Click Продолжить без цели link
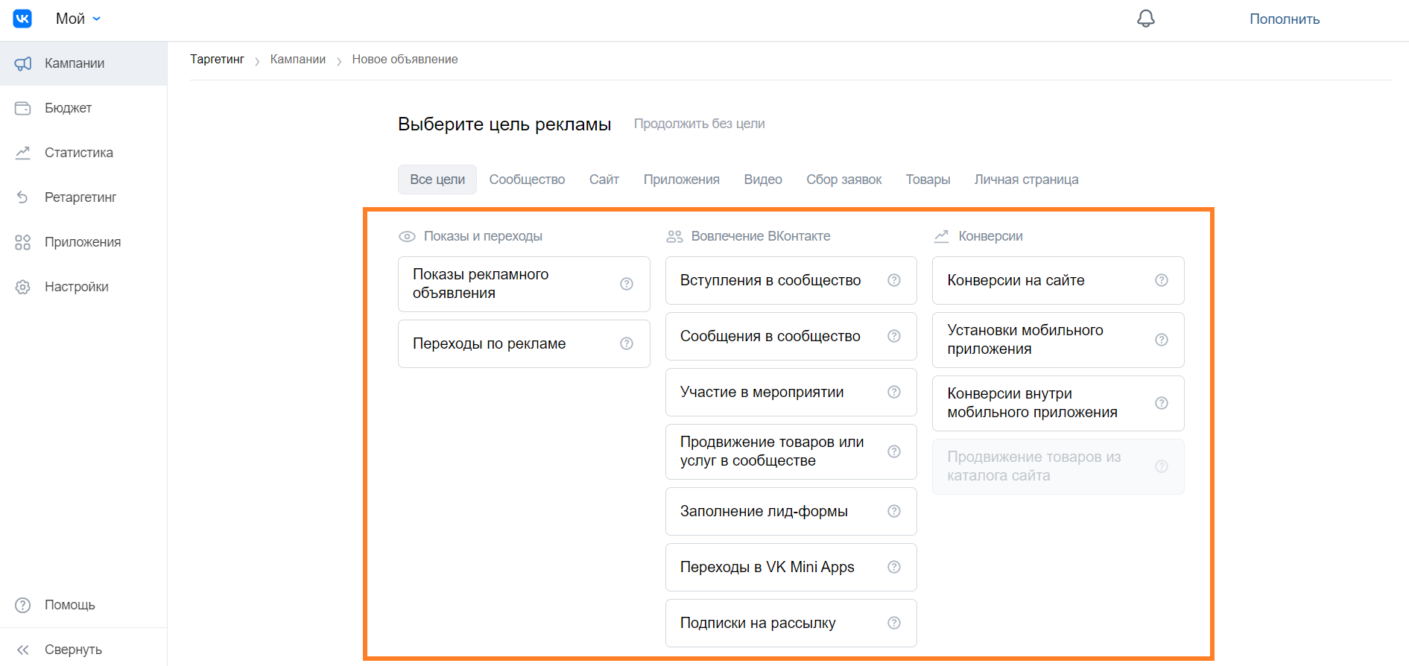This screenshot has height=666, width=1409. coord(700,124)
